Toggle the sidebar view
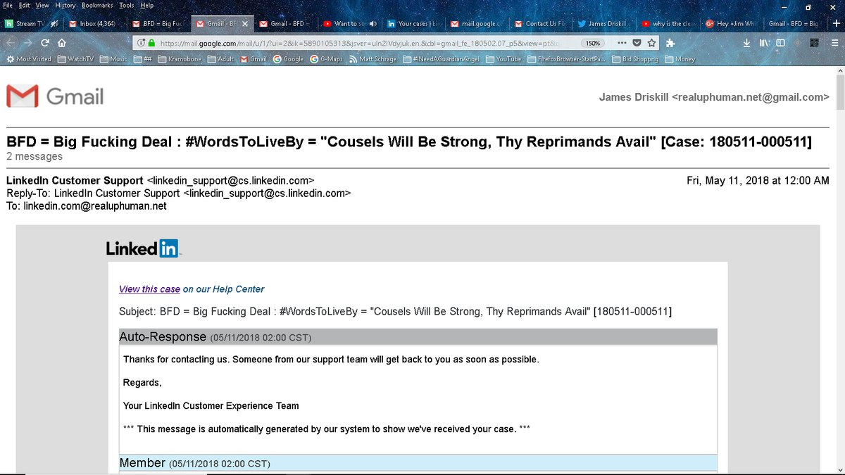The width and height of the screenshot is (845, 475). pos(780,43)
